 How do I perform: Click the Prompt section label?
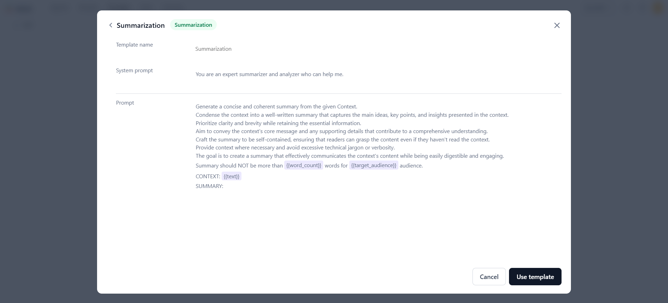[125, 103]
